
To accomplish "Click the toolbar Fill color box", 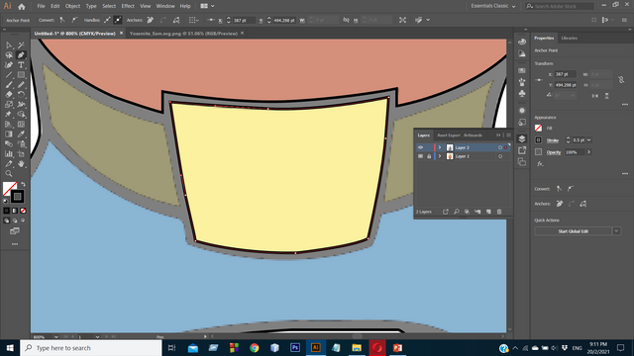I will click(x=9, y=189).
